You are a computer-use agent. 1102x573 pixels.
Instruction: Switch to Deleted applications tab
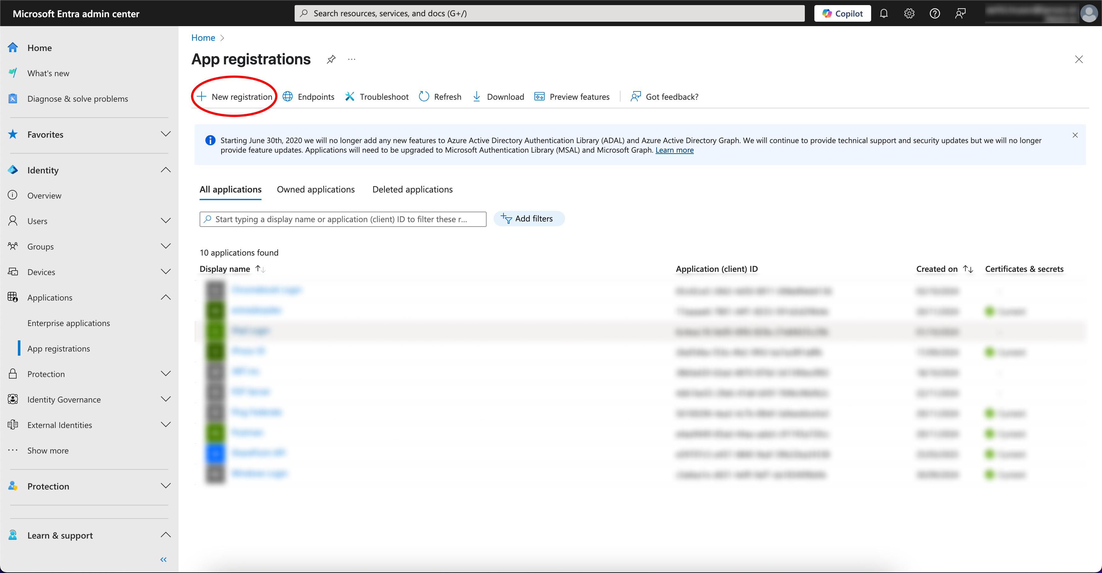(x=412, y=189)
